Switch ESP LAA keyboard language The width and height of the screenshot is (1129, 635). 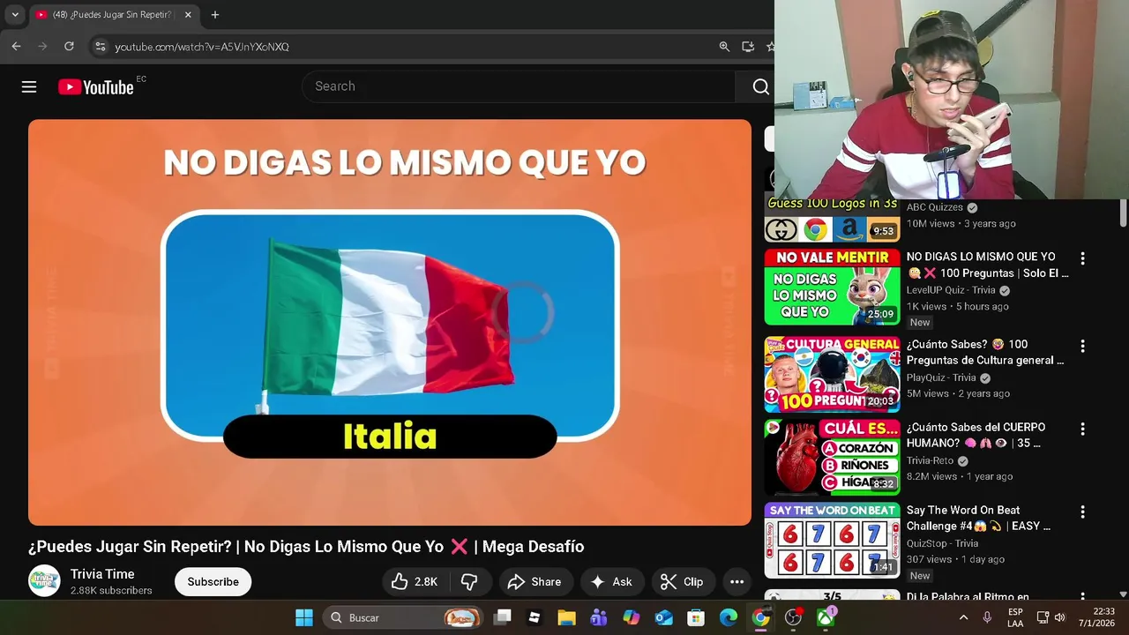pos(1015,617)
